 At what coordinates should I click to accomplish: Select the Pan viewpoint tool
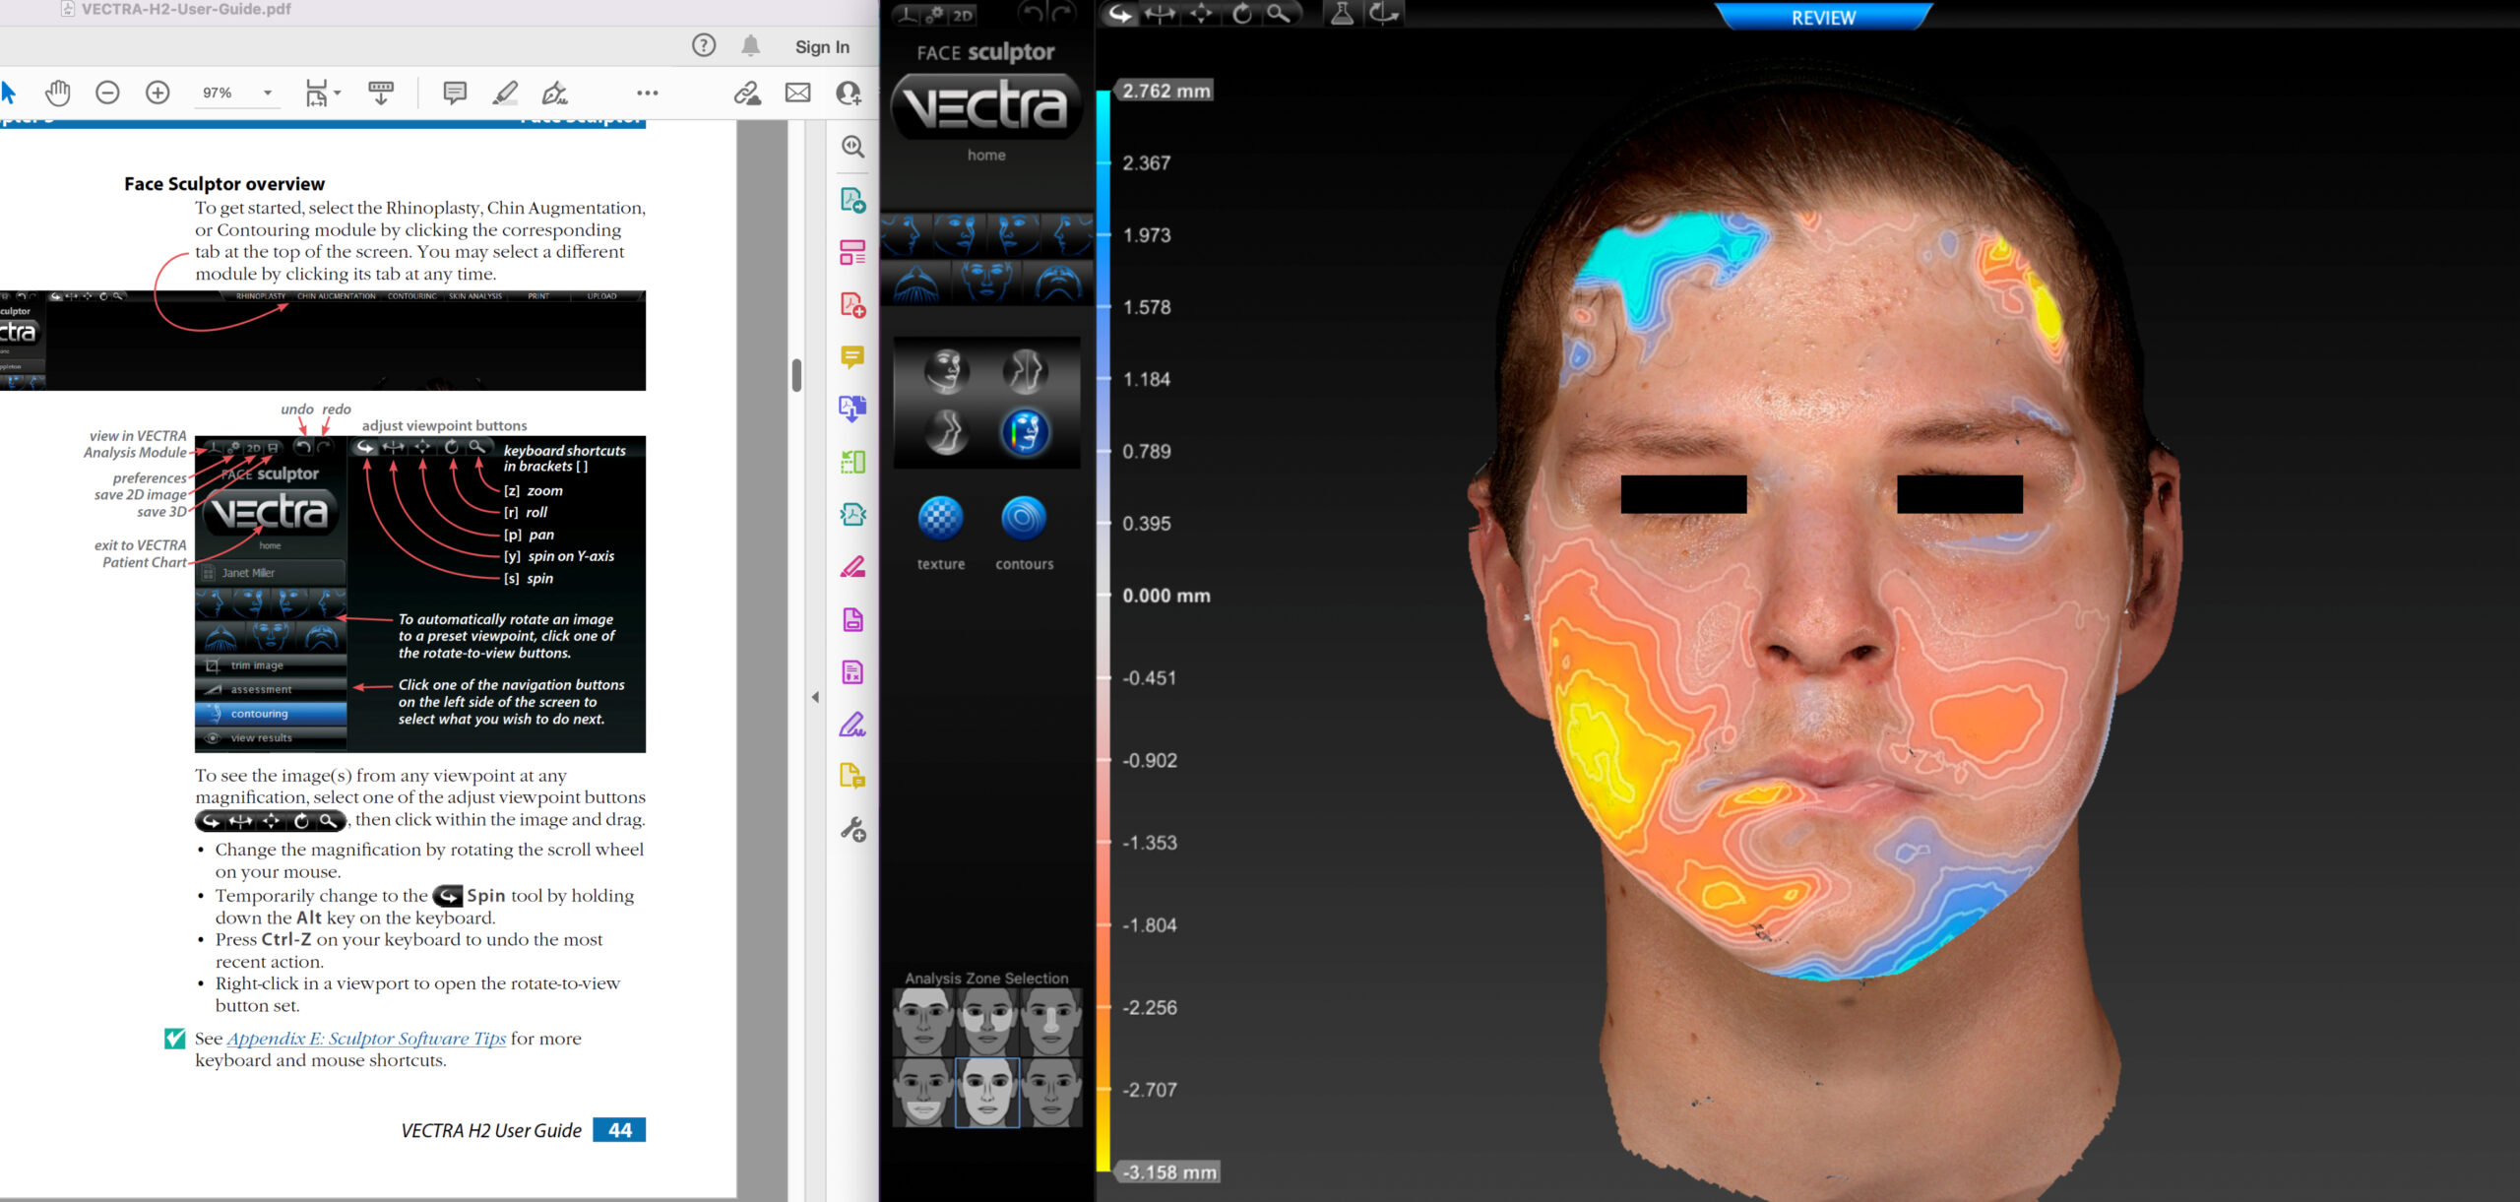(1201, 14)
